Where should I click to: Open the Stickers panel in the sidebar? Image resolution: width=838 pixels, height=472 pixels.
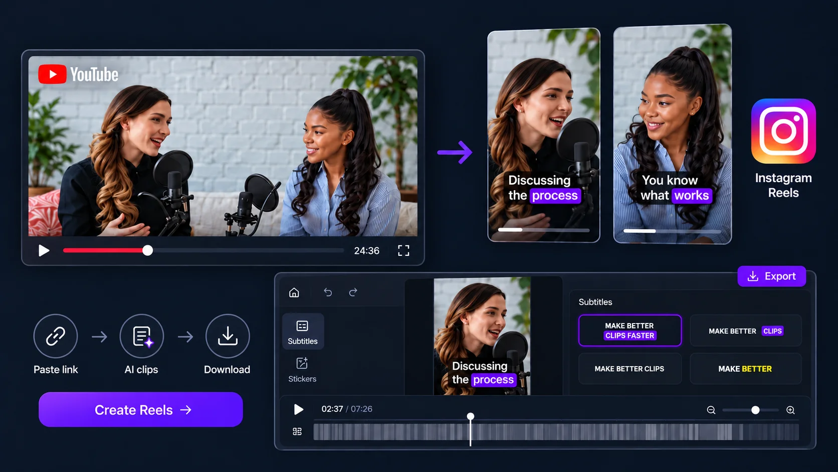point(302,370)
